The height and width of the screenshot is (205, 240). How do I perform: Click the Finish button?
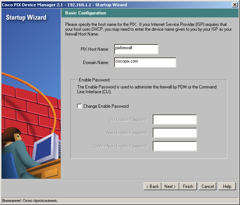(188, 186)
